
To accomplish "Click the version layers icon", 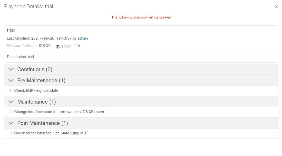I will (57, 47).
